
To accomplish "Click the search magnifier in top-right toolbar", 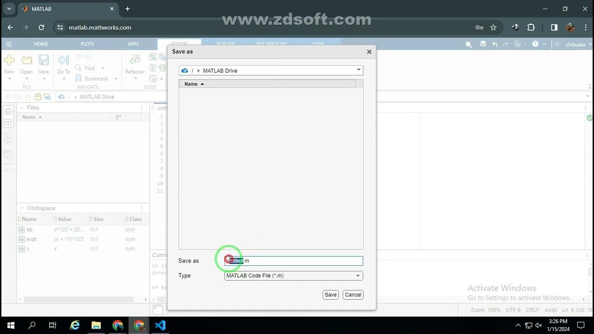I will click(x=469, y=44).
